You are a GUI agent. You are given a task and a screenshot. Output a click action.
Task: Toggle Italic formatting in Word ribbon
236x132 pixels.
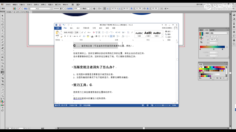[68, 36]
